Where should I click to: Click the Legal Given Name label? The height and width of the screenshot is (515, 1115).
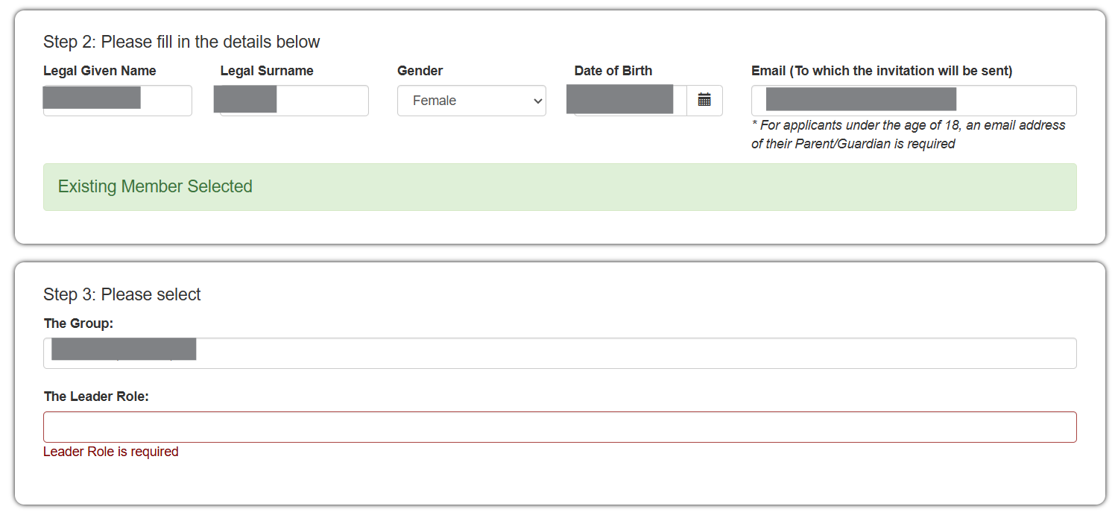[100, 71]
